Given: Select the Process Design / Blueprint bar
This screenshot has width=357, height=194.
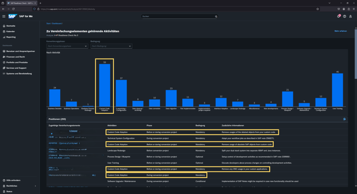Looking at the screenshot, I should pyautogui.click(x=288, y=99).
